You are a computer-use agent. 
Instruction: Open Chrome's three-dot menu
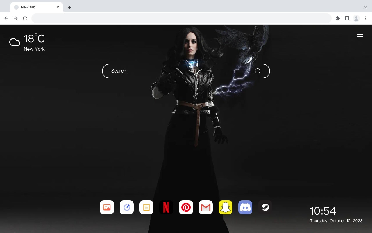tap(366, 18)
